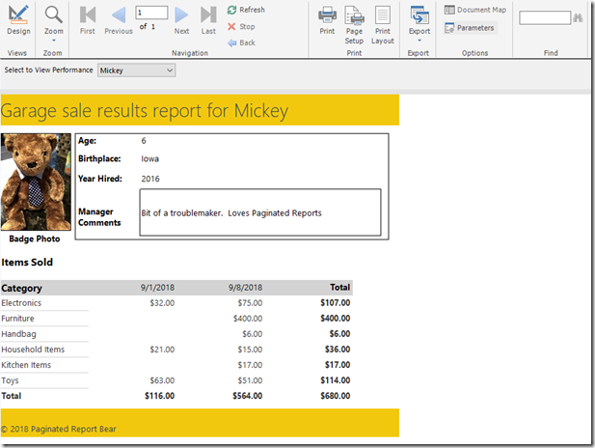Refresh the report
Viewport: 595px width, 448px height.
coord(246,10)
